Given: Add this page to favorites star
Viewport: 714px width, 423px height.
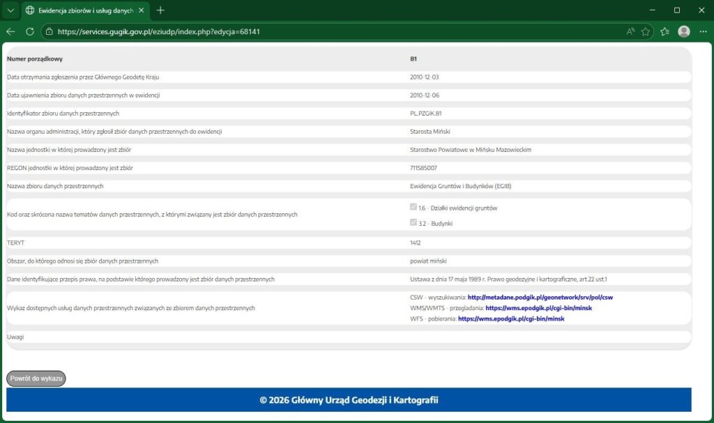Looking at the screenshot, I should tap(646, 31).
